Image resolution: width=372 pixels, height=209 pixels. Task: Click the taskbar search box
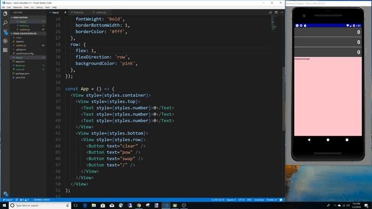pyautogui.click(x=40, y=205)
